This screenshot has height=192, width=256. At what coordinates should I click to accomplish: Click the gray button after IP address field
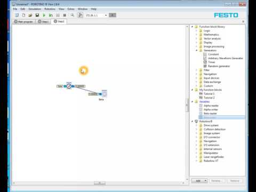[113, 15]
